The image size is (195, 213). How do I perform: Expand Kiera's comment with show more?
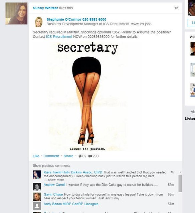(x=54, y=180)
